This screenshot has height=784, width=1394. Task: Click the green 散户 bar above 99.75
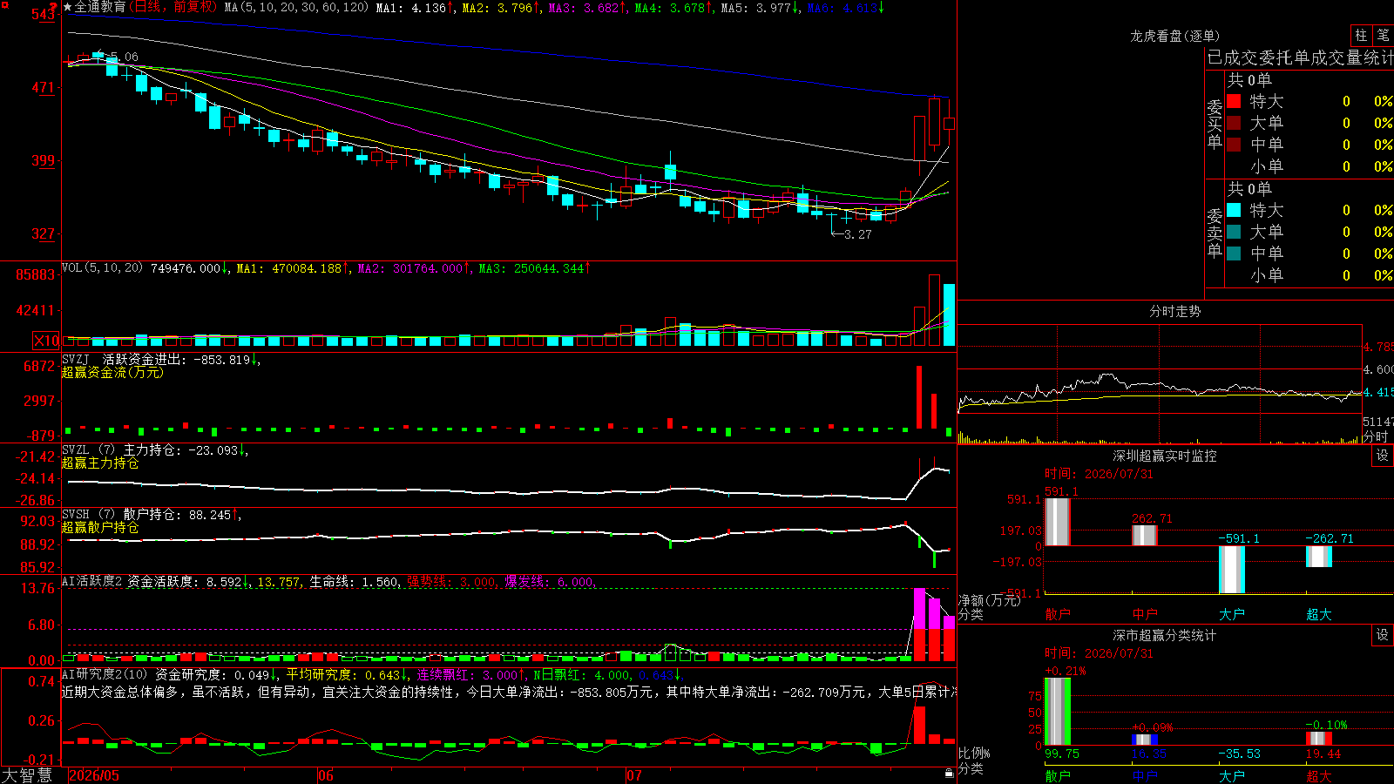click(1058, 712)
